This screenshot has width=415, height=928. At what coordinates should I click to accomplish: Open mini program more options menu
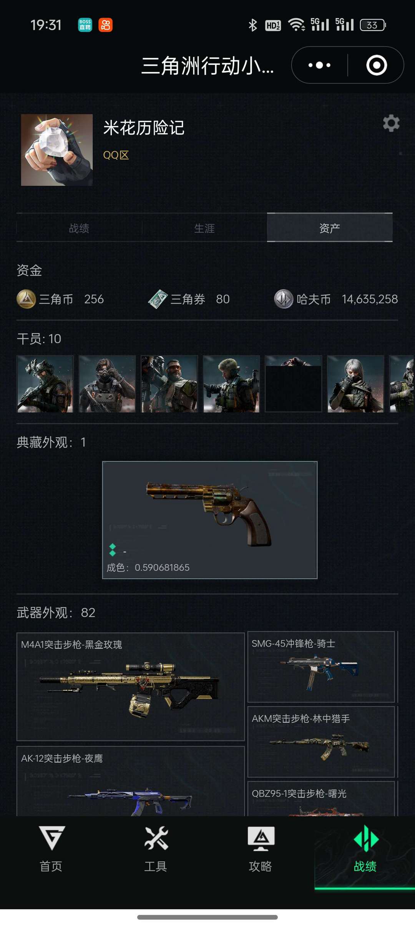coord(319,65)
